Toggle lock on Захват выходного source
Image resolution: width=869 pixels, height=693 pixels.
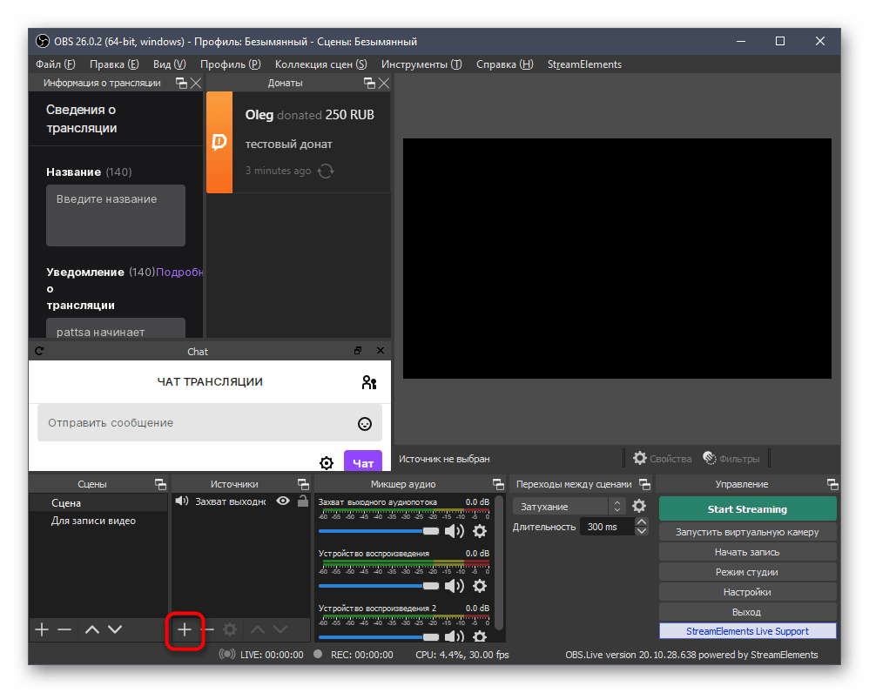(x=302, y=501)
